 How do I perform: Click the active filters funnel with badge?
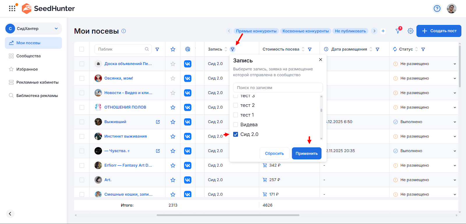(x=398, y=31)
